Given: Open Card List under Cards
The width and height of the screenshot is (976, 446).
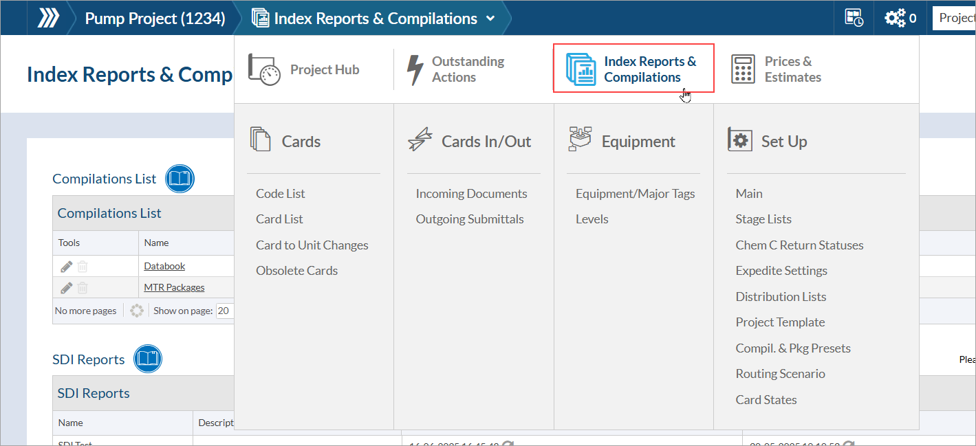Looking at the screenshot, I should (x=279, y=219).
